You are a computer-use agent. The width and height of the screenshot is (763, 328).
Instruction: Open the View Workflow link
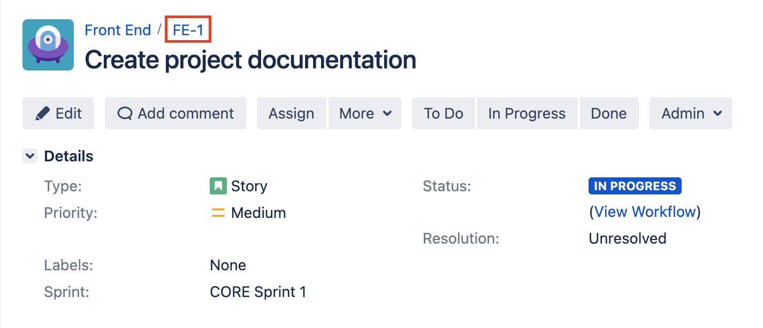(x=645, y=212)
